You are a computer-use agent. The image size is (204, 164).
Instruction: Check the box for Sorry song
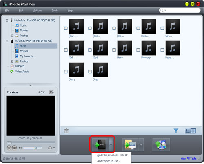(66, 72)
